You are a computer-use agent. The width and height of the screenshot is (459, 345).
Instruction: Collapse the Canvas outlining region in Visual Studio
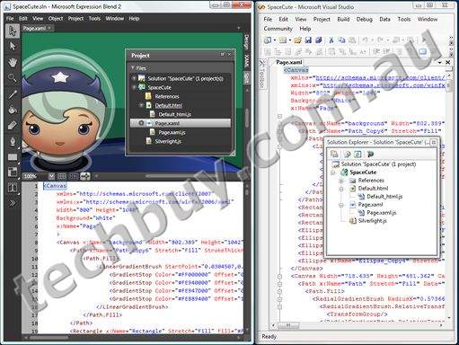point(279,116)
